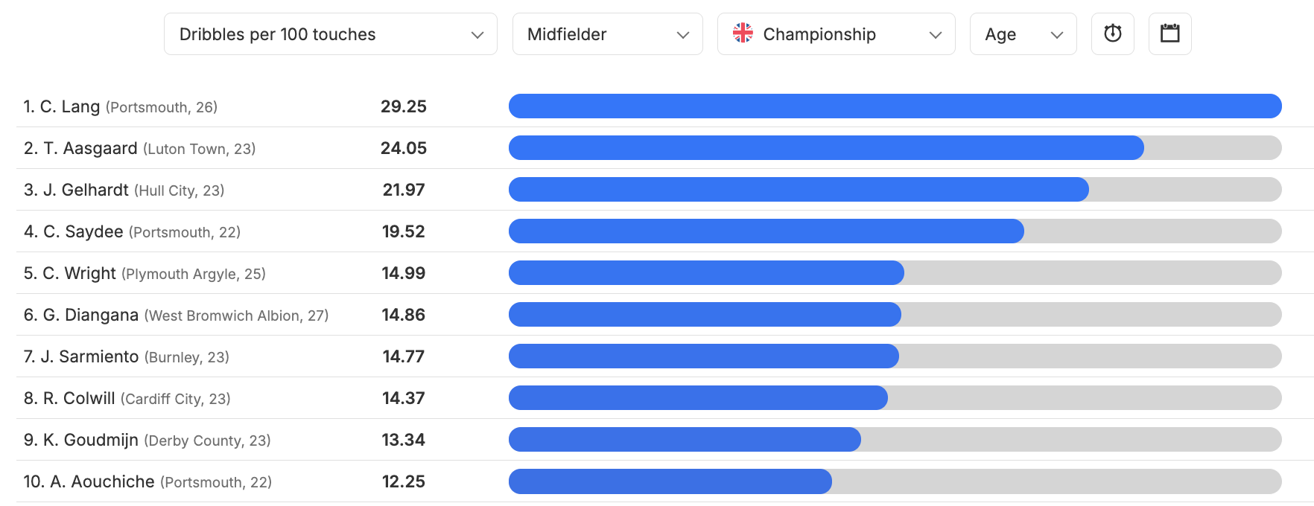Click T. Aasgaard's 24.05 value

[403, 148]
